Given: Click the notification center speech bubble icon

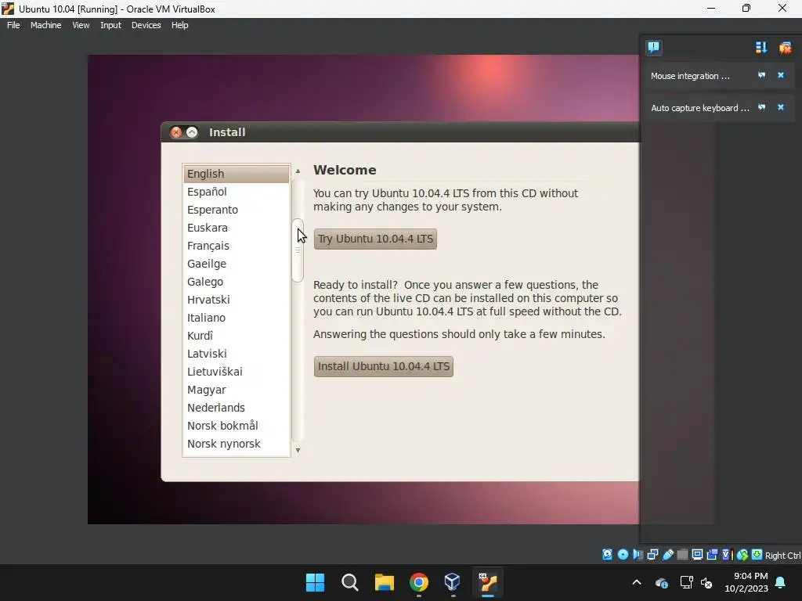Looking at the screenshot, I should point(653,48).
